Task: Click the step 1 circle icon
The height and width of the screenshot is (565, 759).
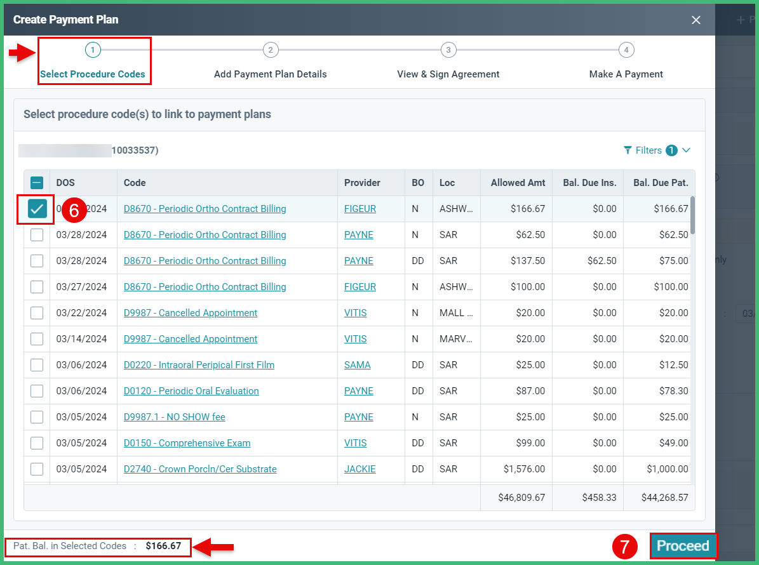Action: (x=93, y=50)
